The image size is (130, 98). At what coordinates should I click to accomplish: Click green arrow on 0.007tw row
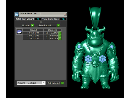[x=60, y=36]
